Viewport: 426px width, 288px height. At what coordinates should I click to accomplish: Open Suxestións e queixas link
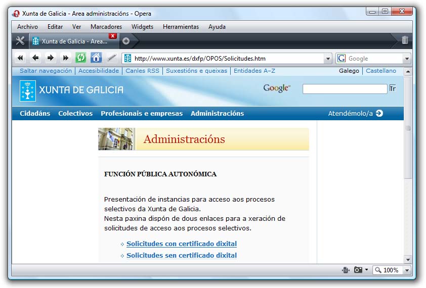point(196,71)
